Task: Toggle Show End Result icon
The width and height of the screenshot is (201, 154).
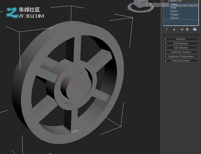Action: 174,29
